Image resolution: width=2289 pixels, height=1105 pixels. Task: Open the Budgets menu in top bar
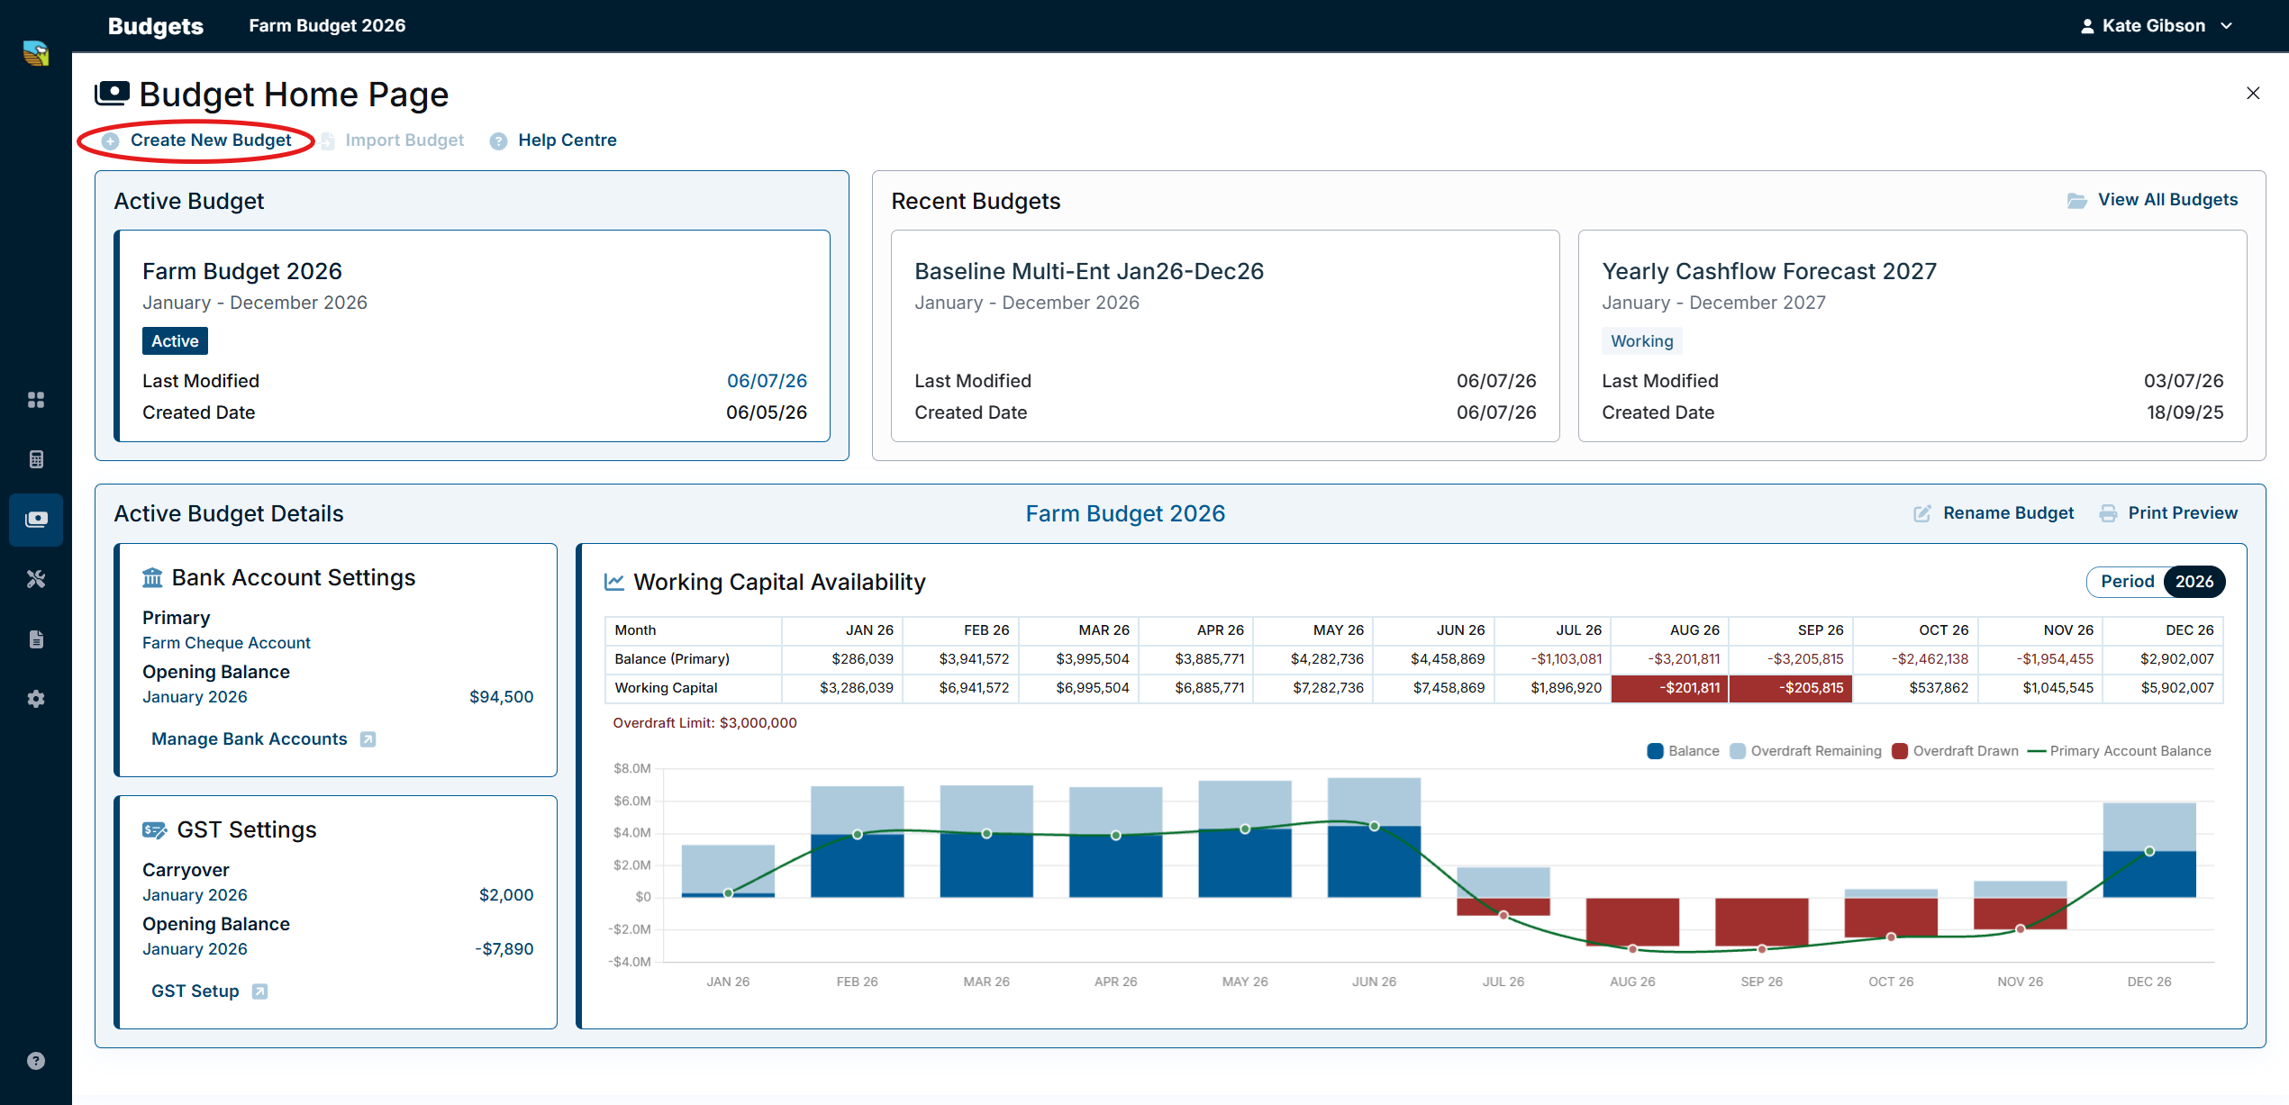(x=156, y=26)
